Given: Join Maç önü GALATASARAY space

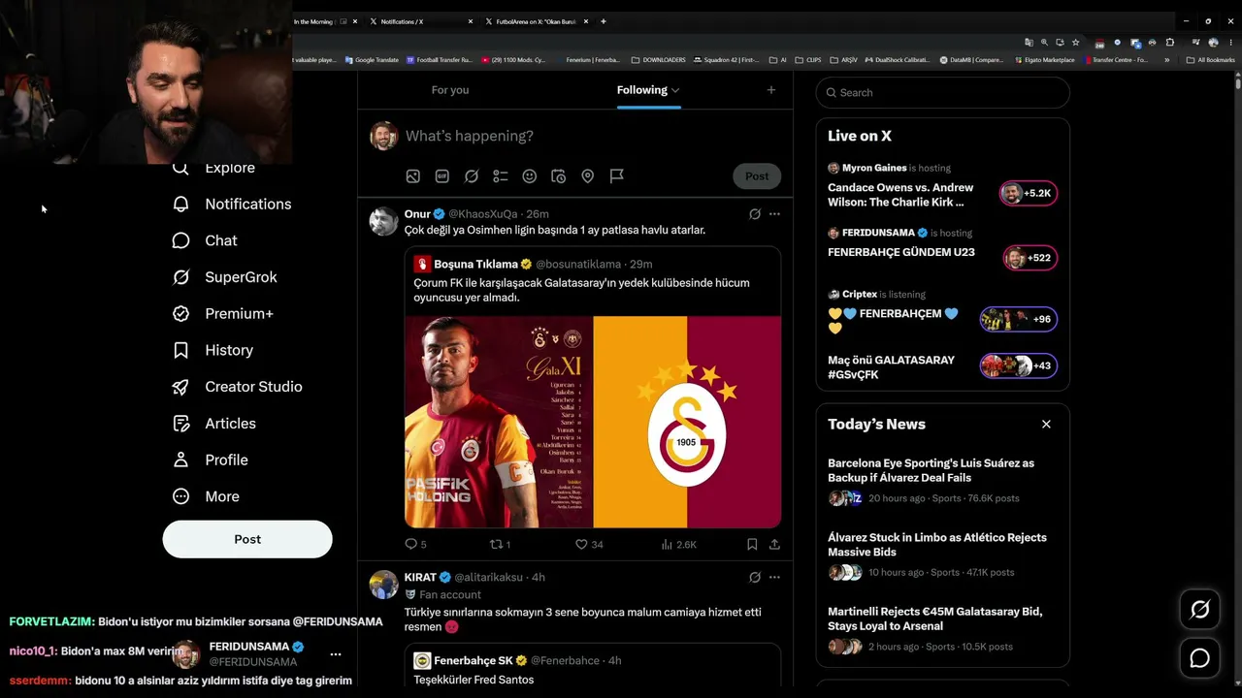Looking at the screenshot, I should tap(943, 366).
